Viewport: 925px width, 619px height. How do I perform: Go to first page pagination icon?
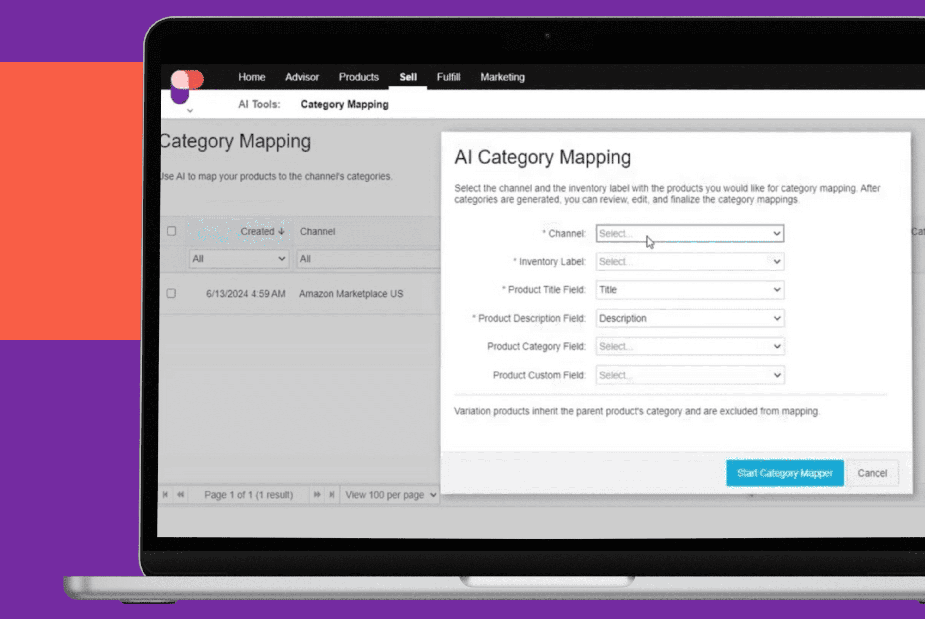(x=165, y=495)
